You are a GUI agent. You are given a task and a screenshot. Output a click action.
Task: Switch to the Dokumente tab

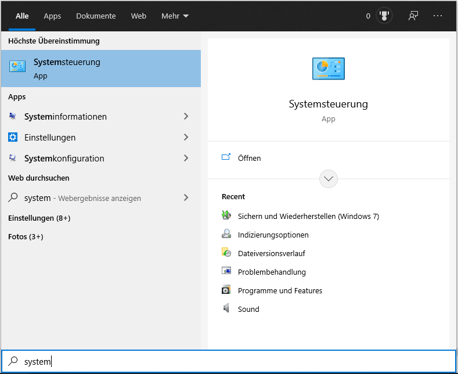[96, 16]
